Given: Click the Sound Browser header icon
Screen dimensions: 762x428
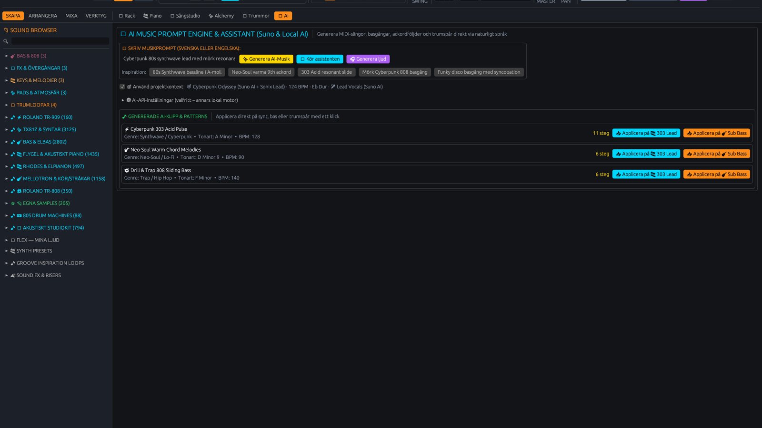Looking at the screenshot, I should click(6, 30).
